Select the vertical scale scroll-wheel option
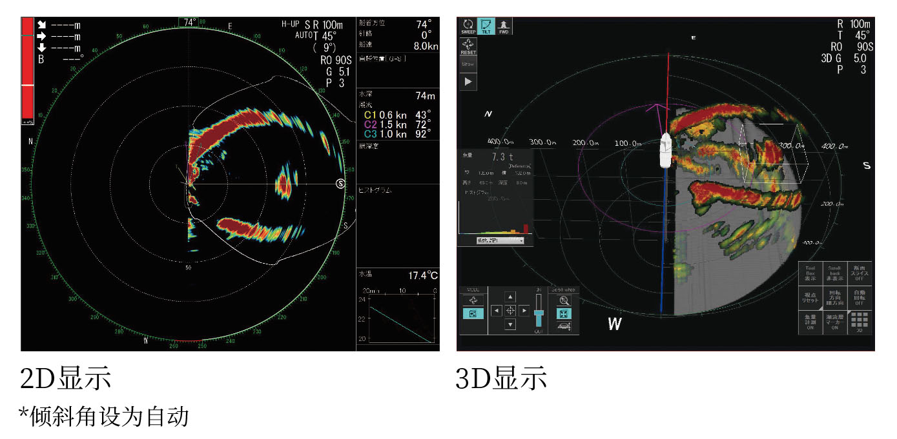This screenshot has width=897, height=439. (x=564, y=326)
